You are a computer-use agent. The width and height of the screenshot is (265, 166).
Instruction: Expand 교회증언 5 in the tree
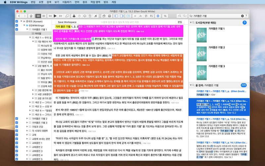[27, 159]
